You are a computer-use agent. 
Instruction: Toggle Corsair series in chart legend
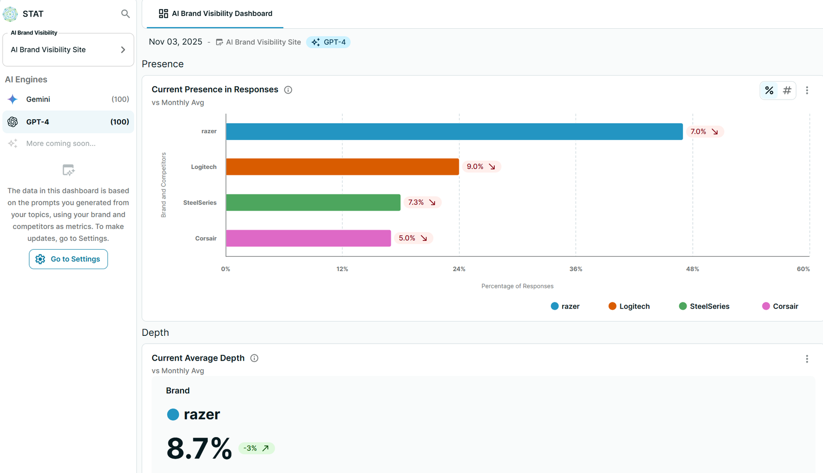click(x=780, y=306)
